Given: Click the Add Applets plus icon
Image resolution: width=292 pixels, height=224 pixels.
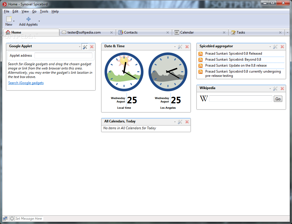Looking at the screenshot, I should pyautogui.click(x=28, y=19).
